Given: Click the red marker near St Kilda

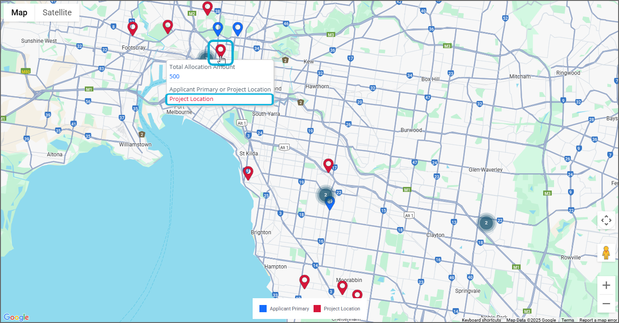Looking at the screenshot, I should [x=248, y=173].
